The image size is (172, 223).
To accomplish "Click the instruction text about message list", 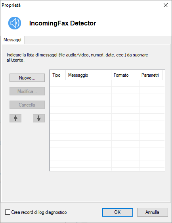I will [x=77, y=58].
